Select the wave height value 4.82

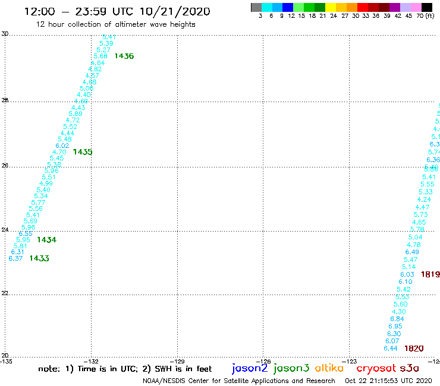95,69
